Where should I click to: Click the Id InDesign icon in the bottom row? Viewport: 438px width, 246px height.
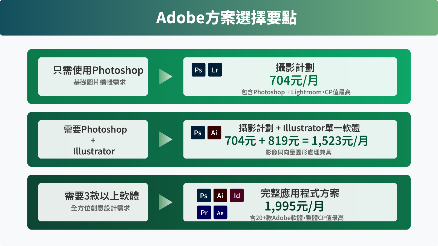237,196
